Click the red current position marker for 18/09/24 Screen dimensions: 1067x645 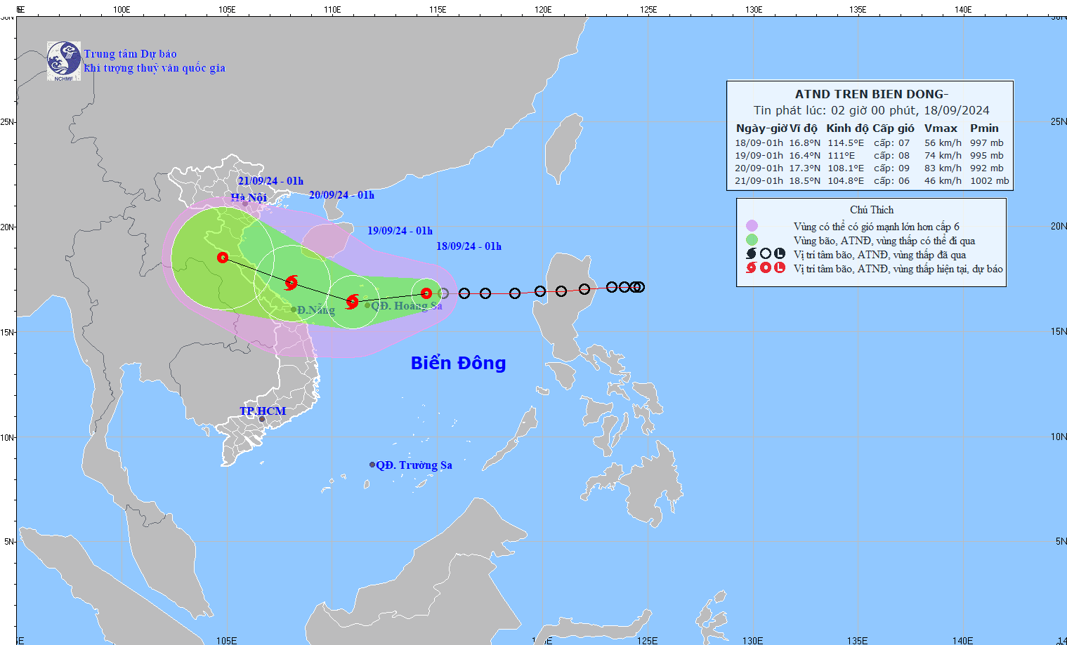click(x=426, y=293)
